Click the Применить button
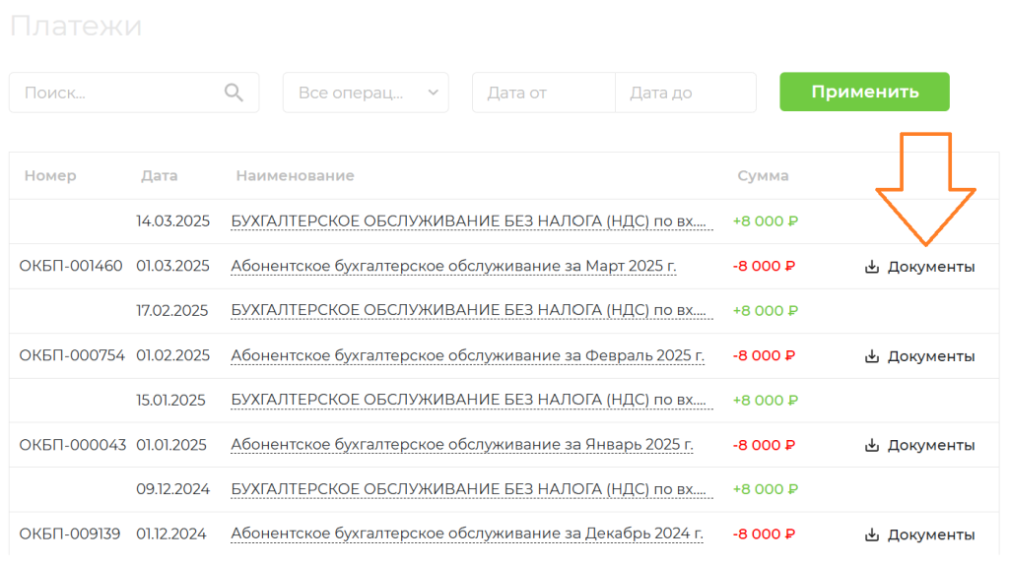This screenshot has height=565, width=1009. 864,92
